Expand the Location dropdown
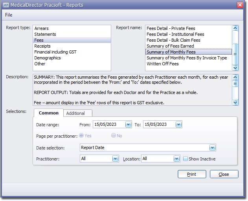 pyautogui.click(x=177, y=159)
